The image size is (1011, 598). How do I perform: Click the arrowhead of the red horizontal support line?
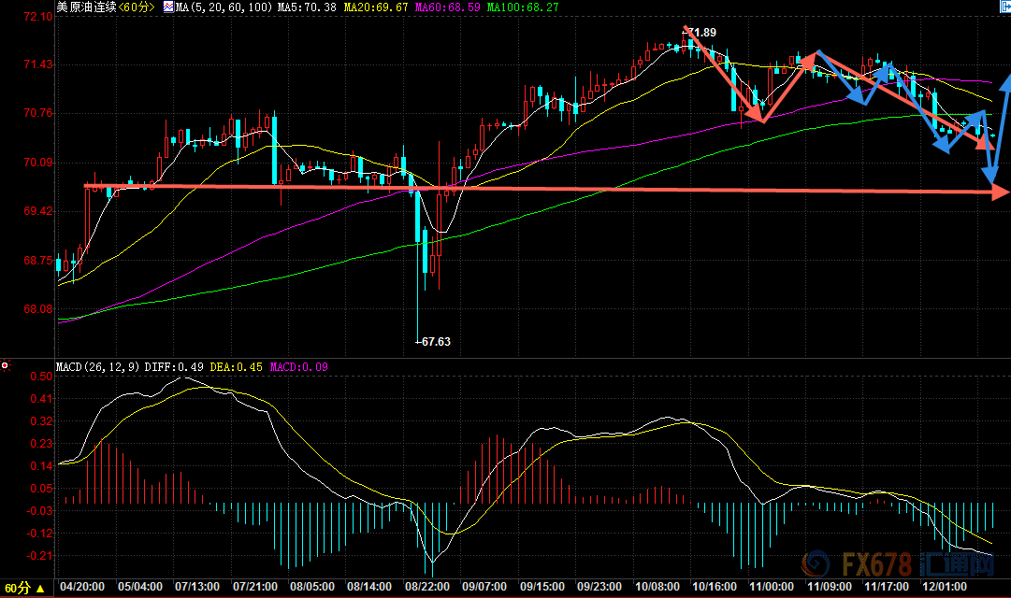pos(1001,192)
